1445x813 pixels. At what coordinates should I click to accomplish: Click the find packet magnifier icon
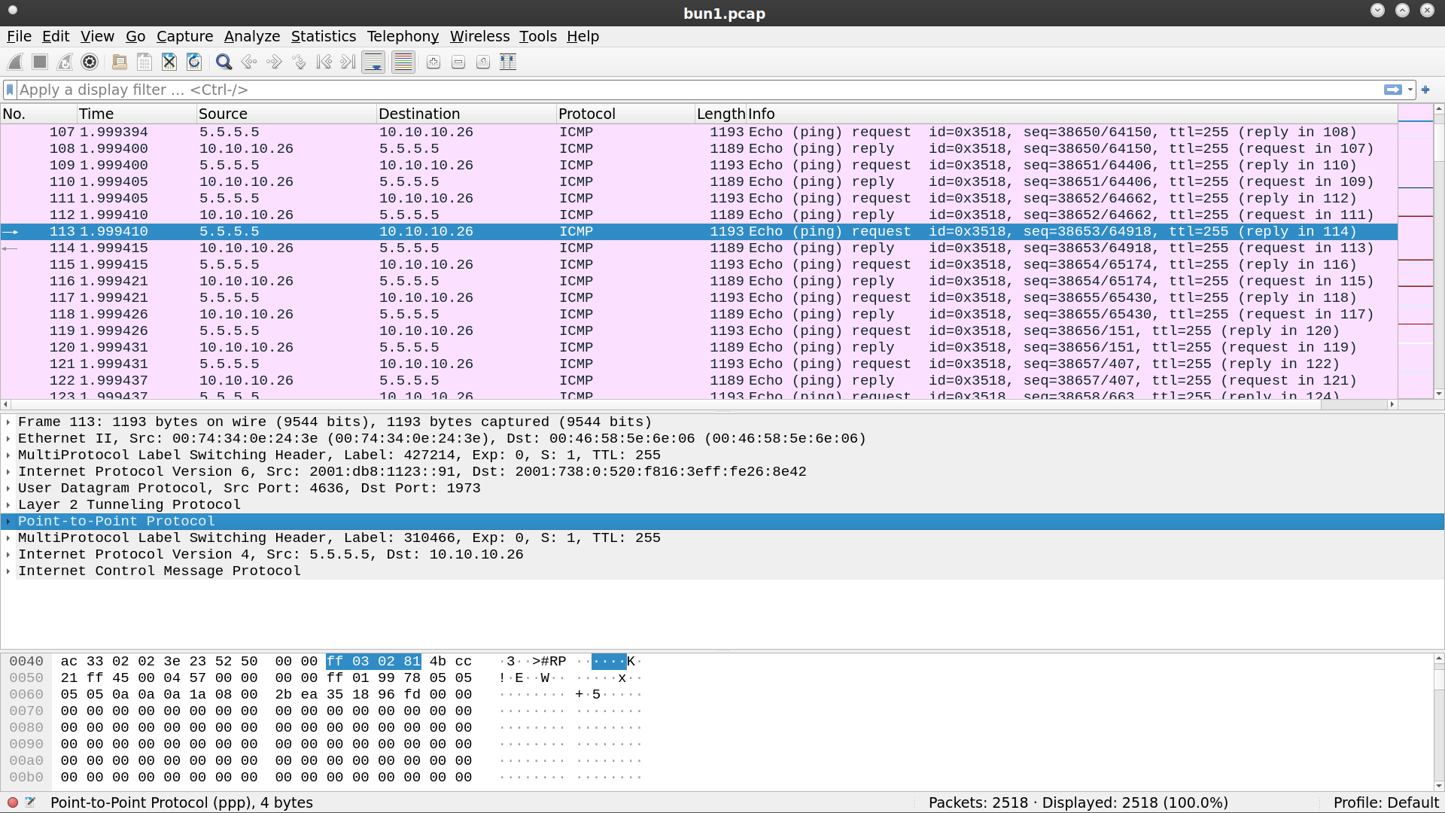tap(224, 62)
